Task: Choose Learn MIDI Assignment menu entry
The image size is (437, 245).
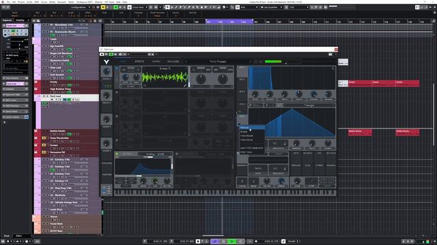Action: pyautogui.click(x=252, y=148)
